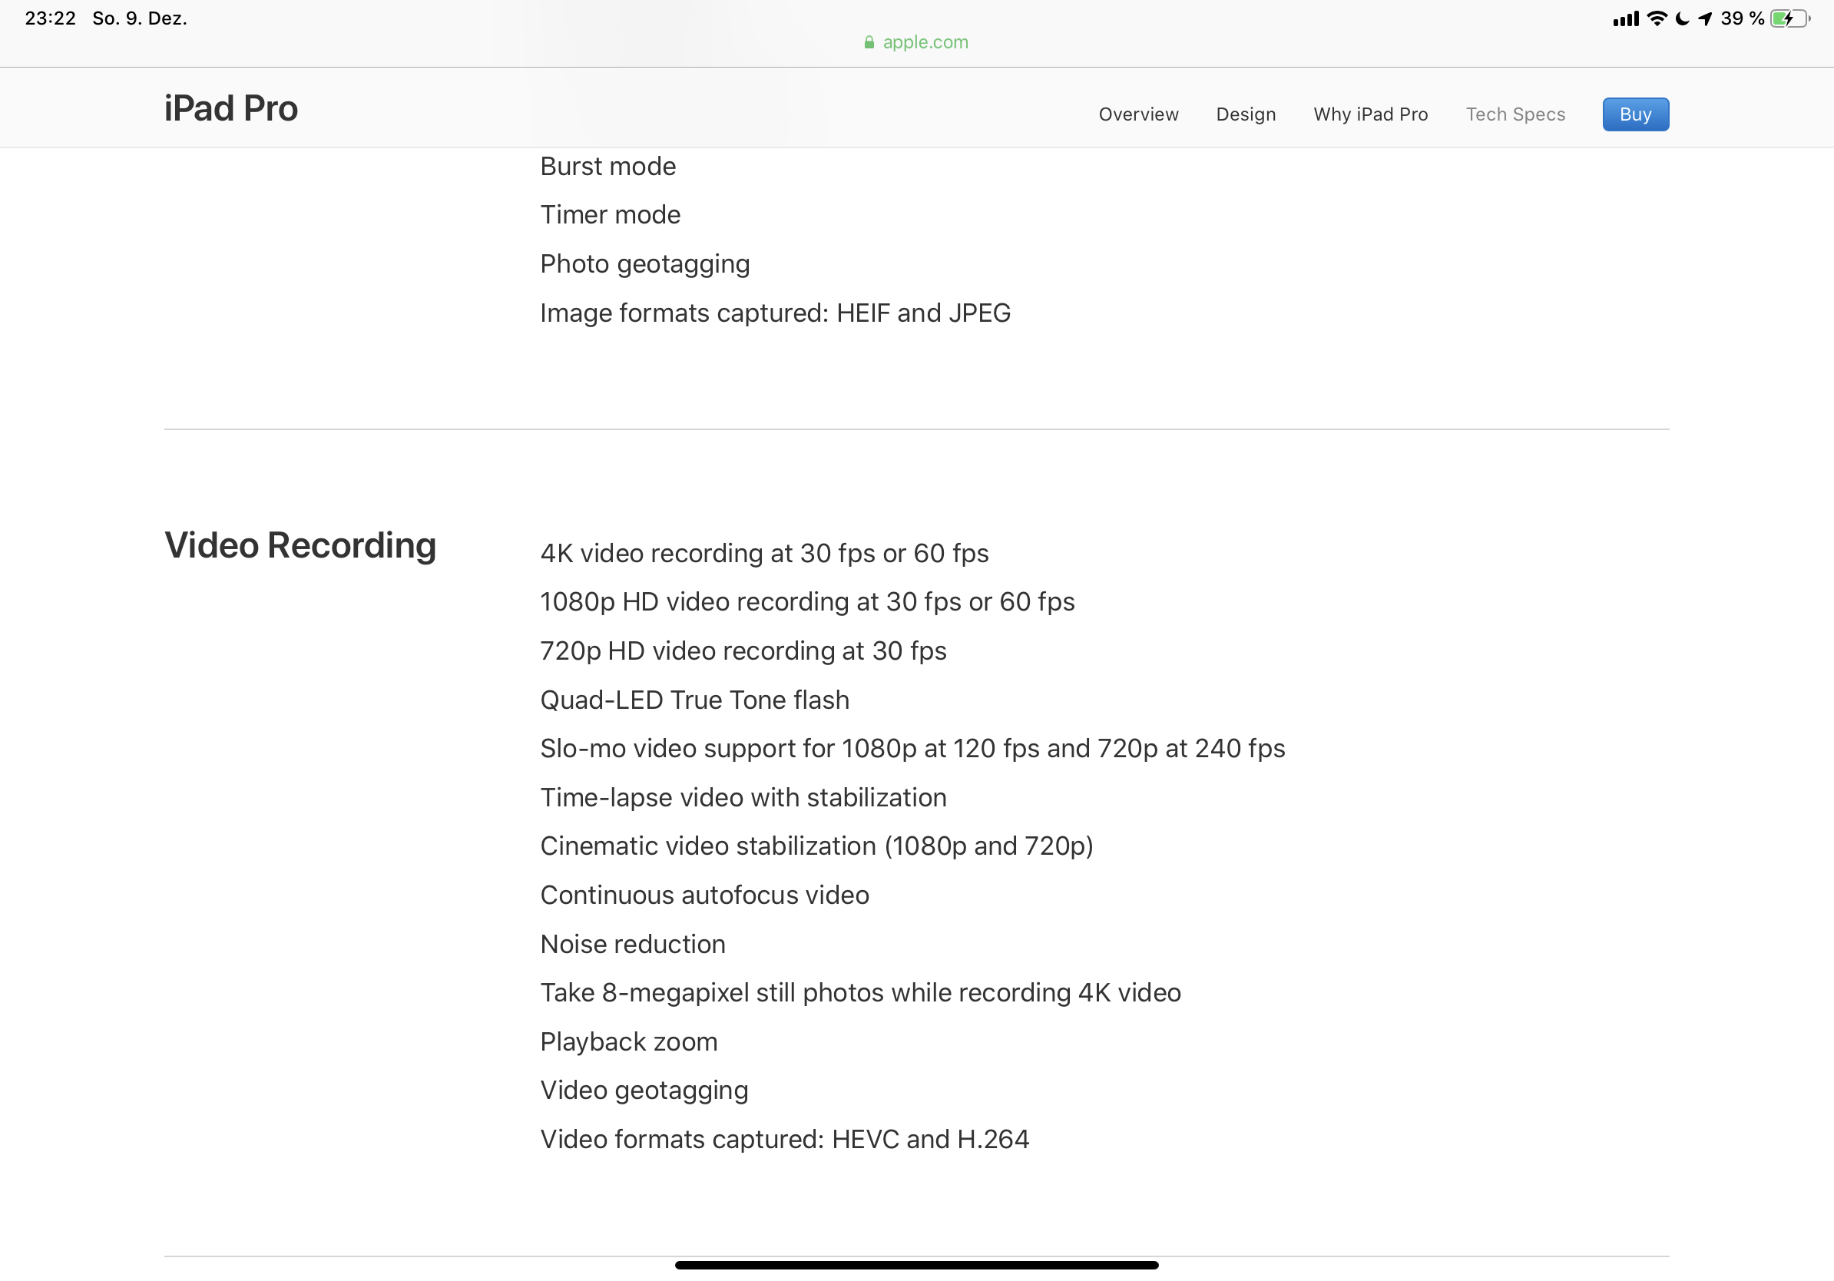Click the Image formats captured HEIF line

(775, 313)
